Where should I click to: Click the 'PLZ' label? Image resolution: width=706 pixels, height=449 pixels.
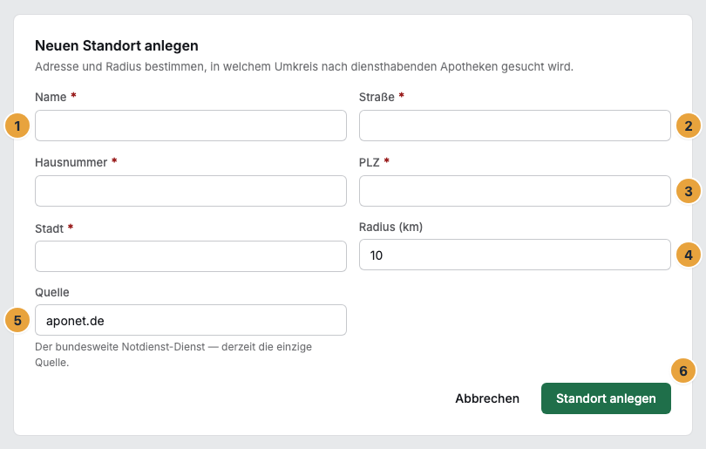pyautogui.click(x=370, y=162)
